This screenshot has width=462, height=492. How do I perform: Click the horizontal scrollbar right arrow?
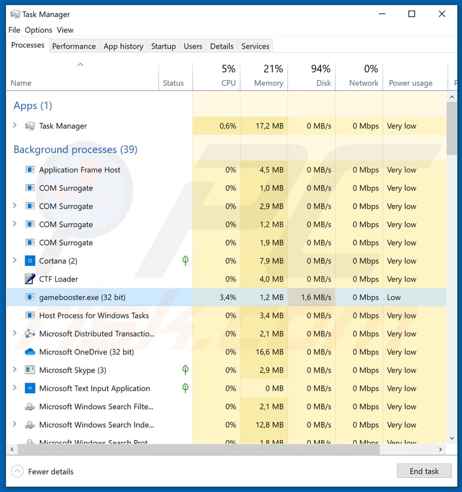440,449
